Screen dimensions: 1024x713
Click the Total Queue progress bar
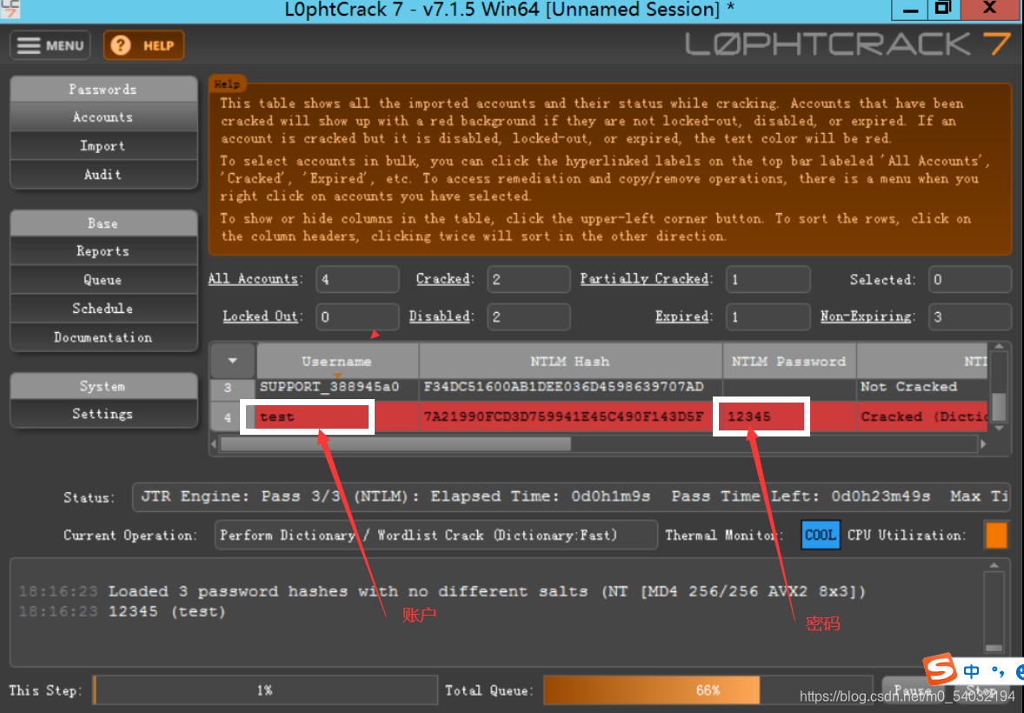[x=708, y=690]
